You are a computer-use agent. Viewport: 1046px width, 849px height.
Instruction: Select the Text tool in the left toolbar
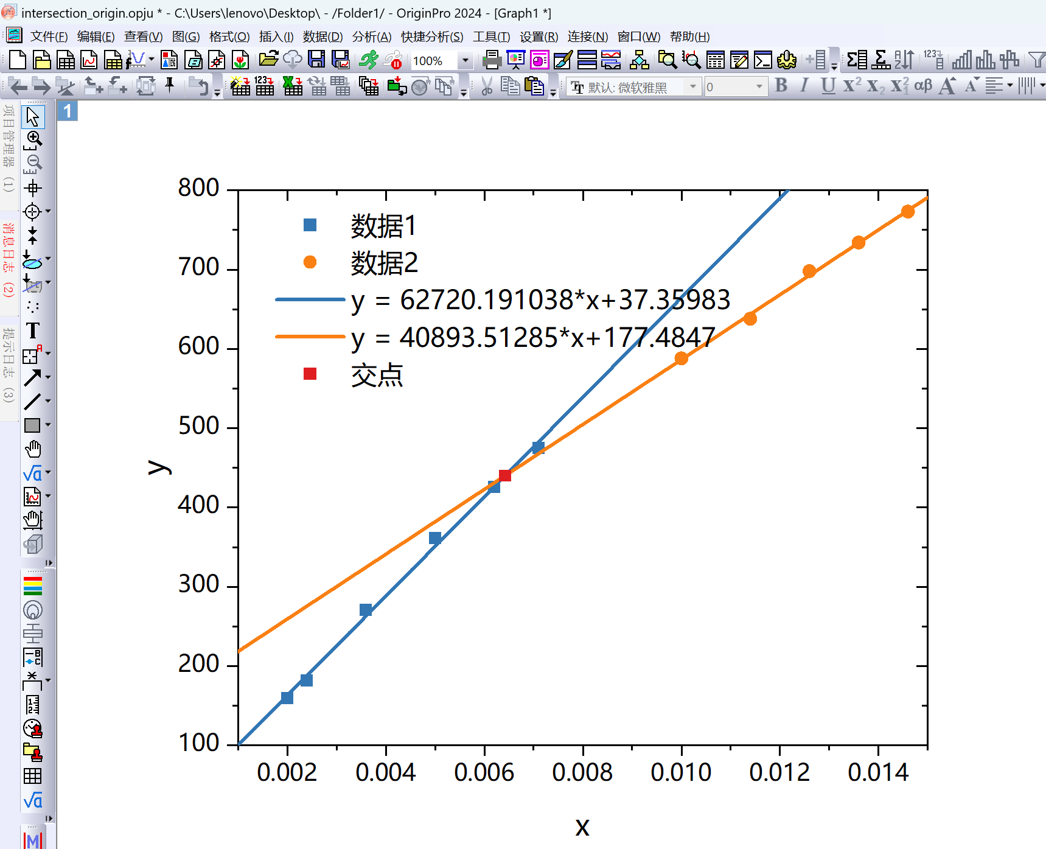(33, 330)
